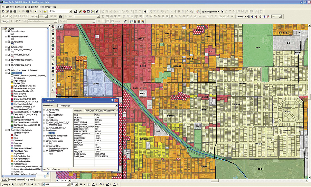
Task: Select the Display tab in table of contents
Action: 4,180
